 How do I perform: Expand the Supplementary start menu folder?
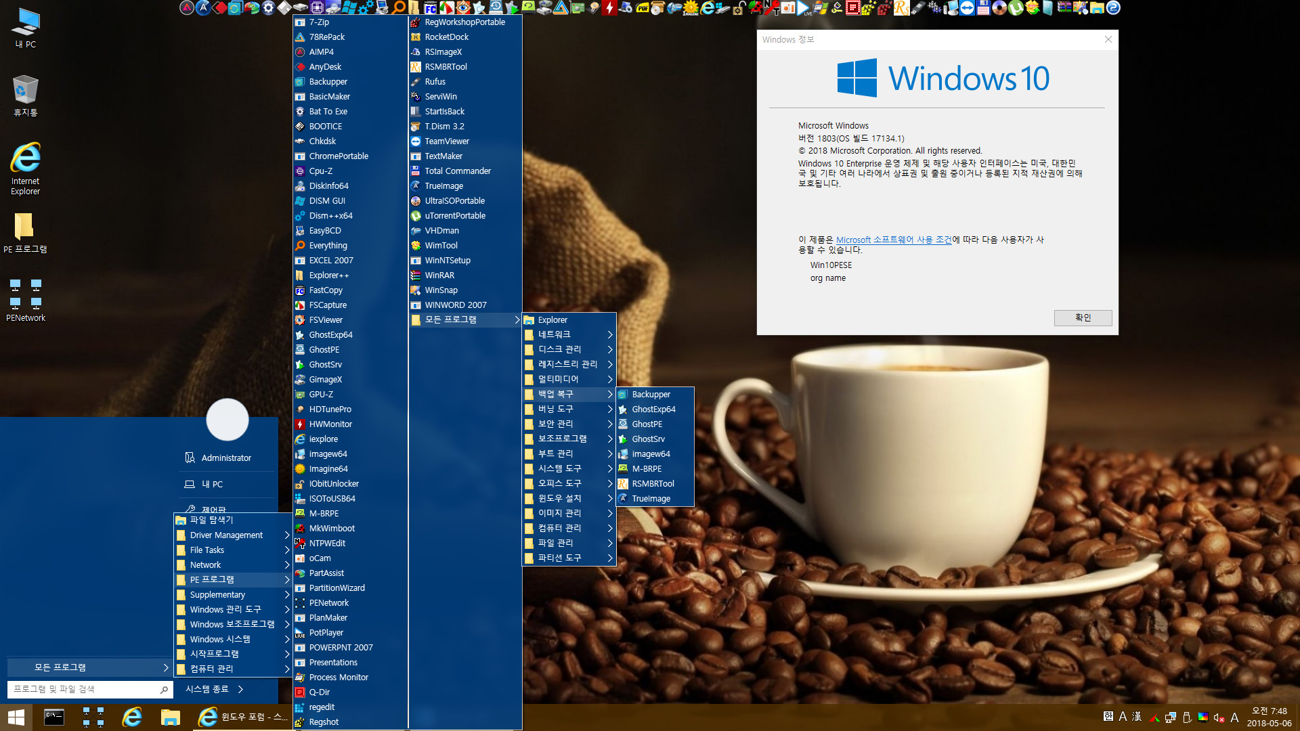click(x=233, y=595)
